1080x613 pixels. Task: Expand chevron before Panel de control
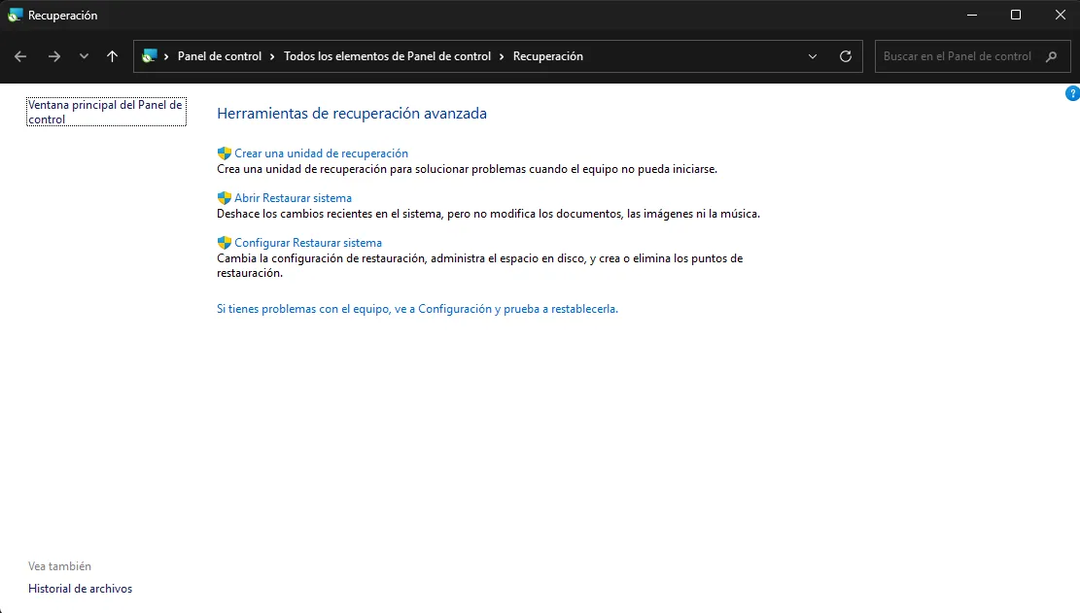click(x=166, y=56)
